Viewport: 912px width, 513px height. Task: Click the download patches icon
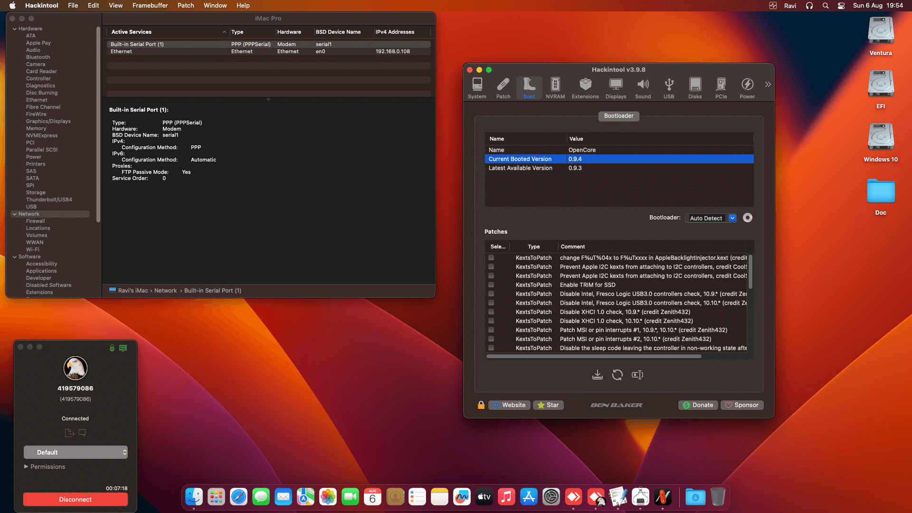pos(598,375)
